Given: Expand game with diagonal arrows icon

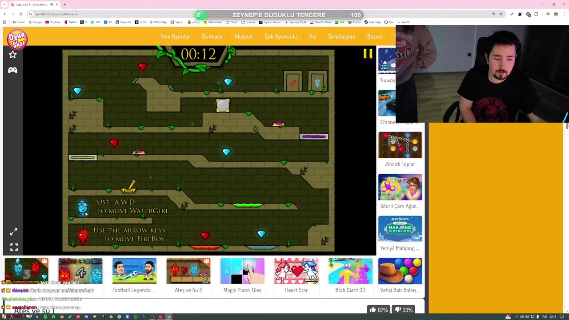Looking at the screenshot, I should coord(14,232).
